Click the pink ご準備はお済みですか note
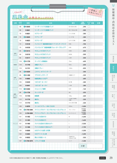Viewport: 117px width, 163px height. click(95, 12)
